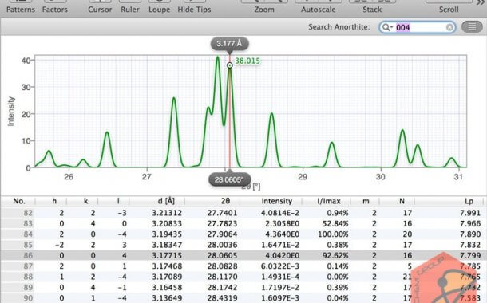Sort by the Lp column header
Viewport: 487px width, 303px height.
pyautogui.click(x=469, y=201)
